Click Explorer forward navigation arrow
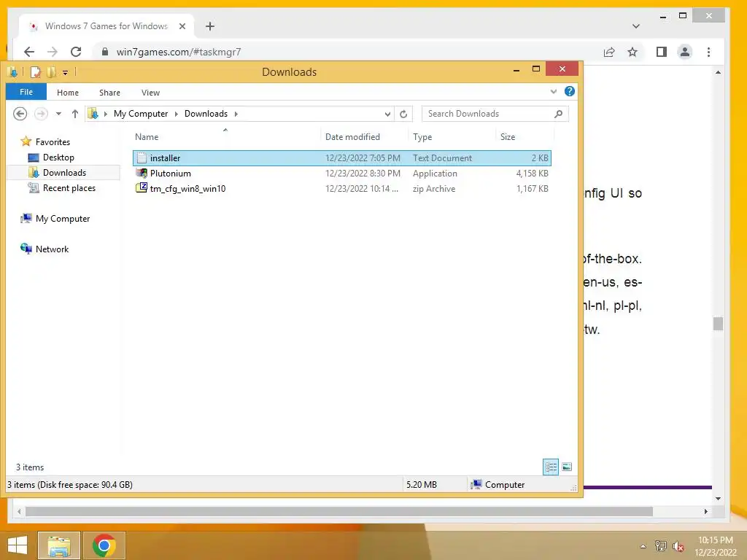Image resolution: width=747 pixels, height=560 pixels. pos(41,114)
